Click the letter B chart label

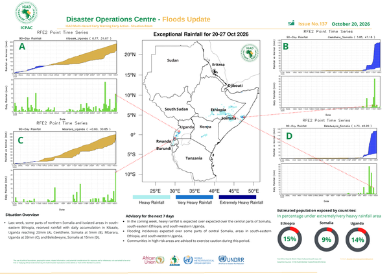pos(286,46)
